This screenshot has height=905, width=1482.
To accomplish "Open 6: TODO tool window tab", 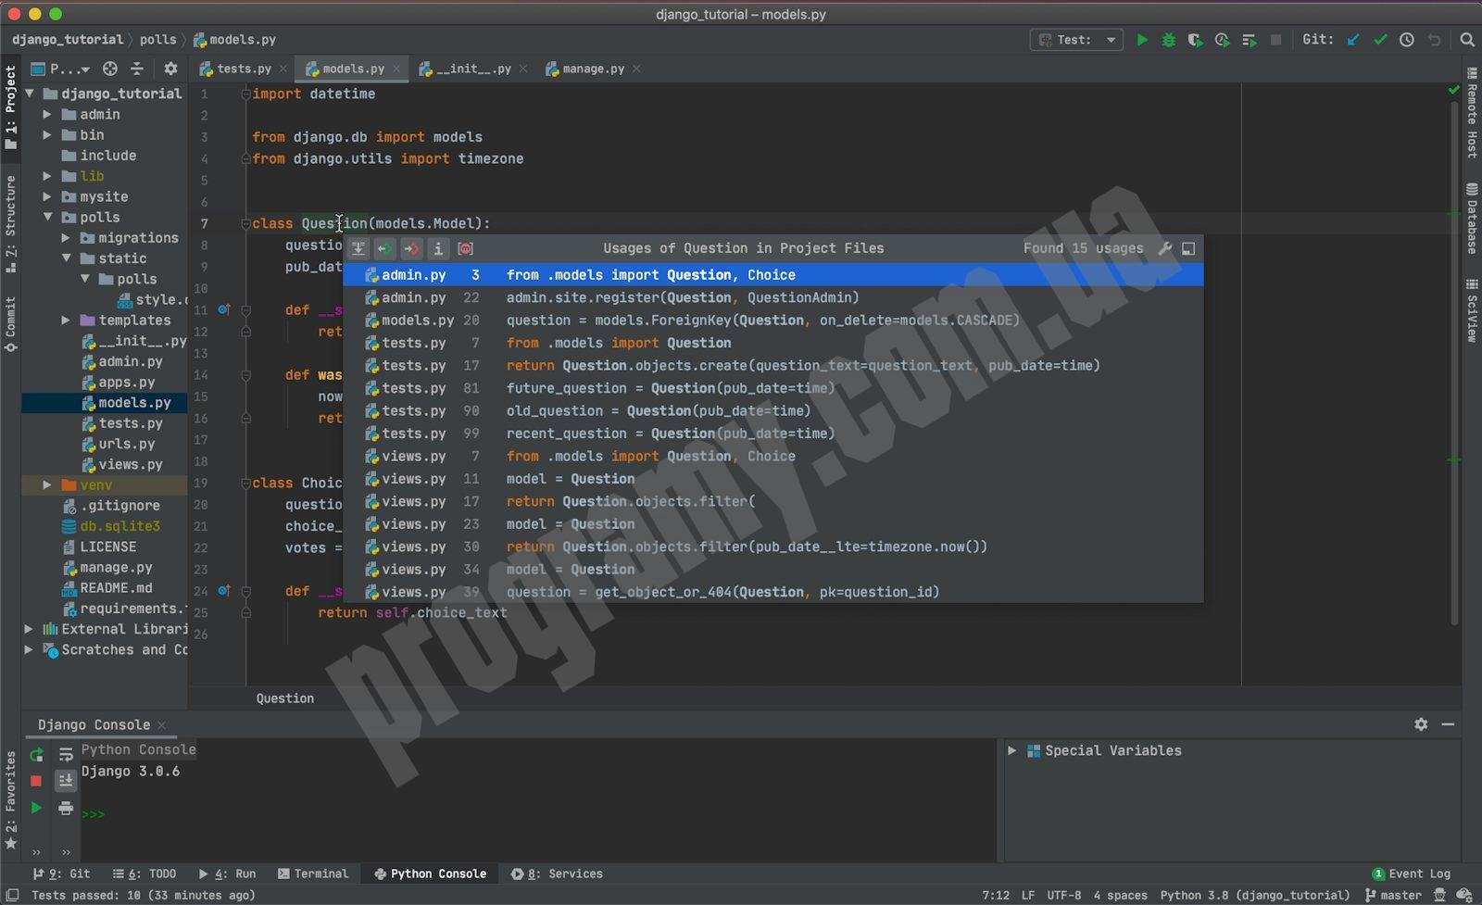I will click(144, 874).
